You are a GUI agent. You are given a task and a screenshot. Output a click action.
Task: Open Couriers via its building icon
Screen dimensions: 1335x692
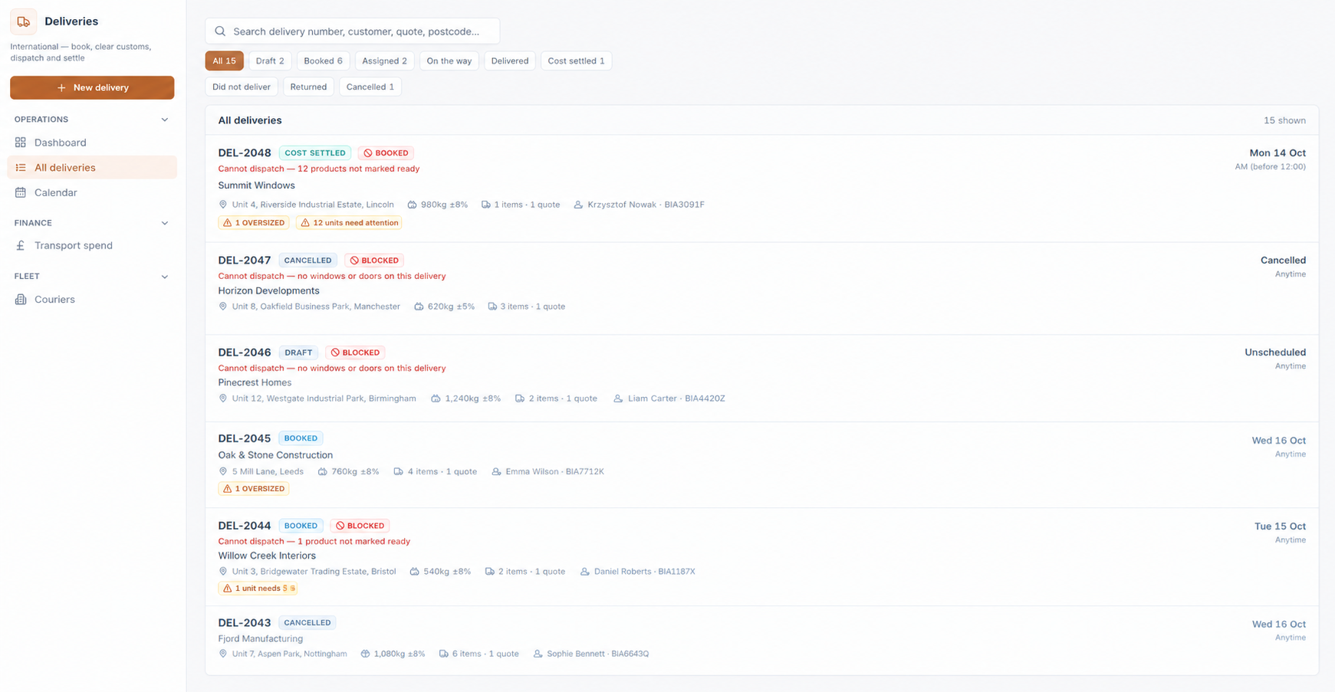(x=21, y=300)
